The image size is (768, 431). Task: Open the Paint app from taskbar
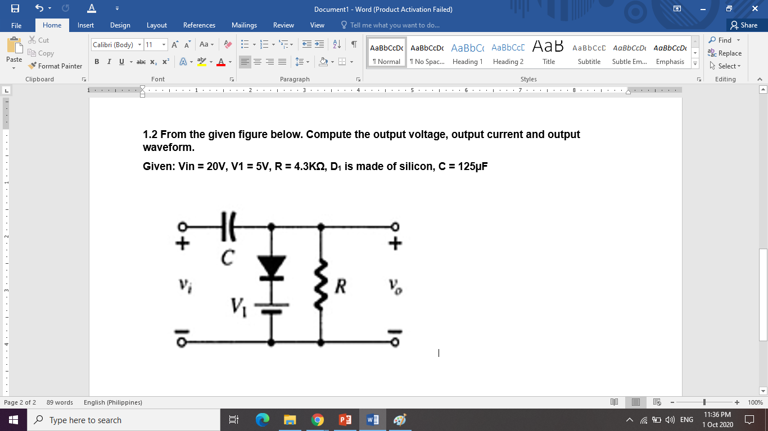tap(400, 420)
